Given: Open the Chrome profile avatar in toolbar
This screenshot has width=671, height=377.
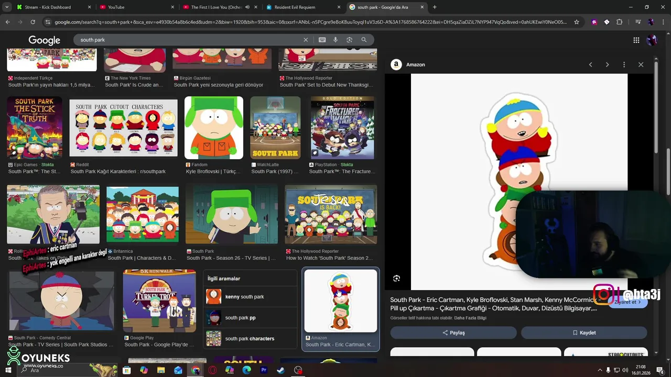Looking at the screenshot, I should [651, 22].
